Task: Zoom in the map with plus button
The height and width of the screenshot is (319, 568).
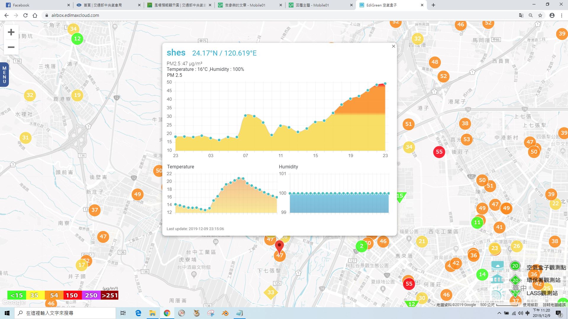Action: tap(11, 32)
